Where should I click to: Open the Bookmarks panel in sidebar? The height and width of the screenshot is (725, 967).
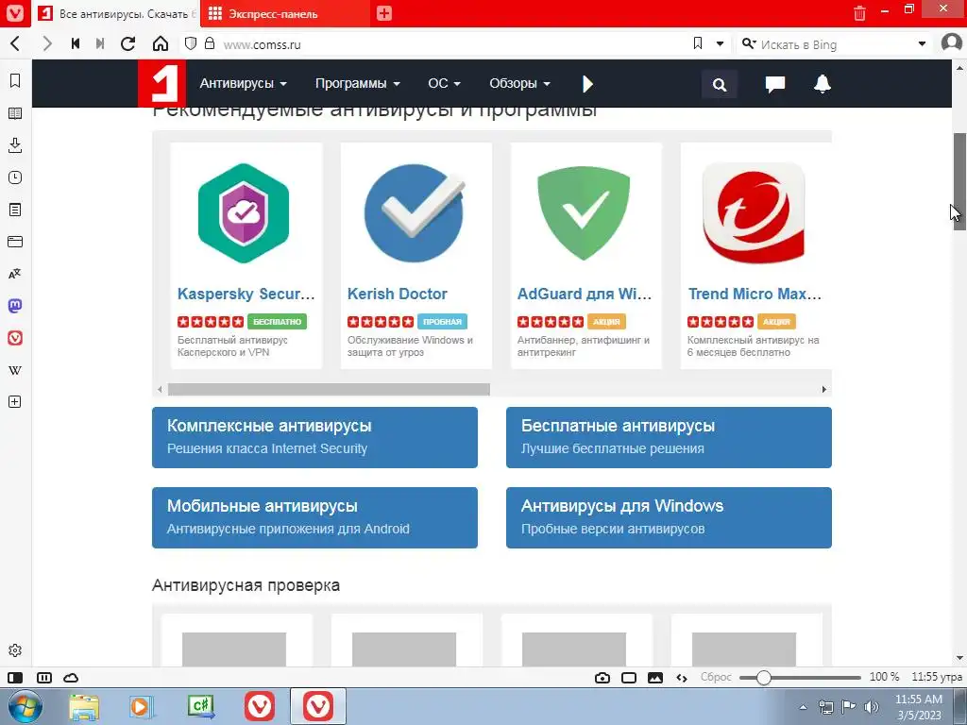(x=15, y=81)
